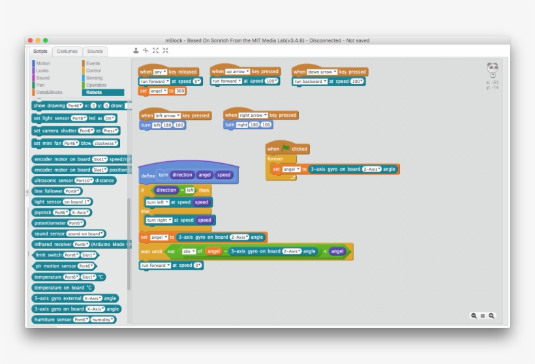The image size is (535, 364).
Task: Click the blocks palette vertical scrollbar
Action: point(129,241)
